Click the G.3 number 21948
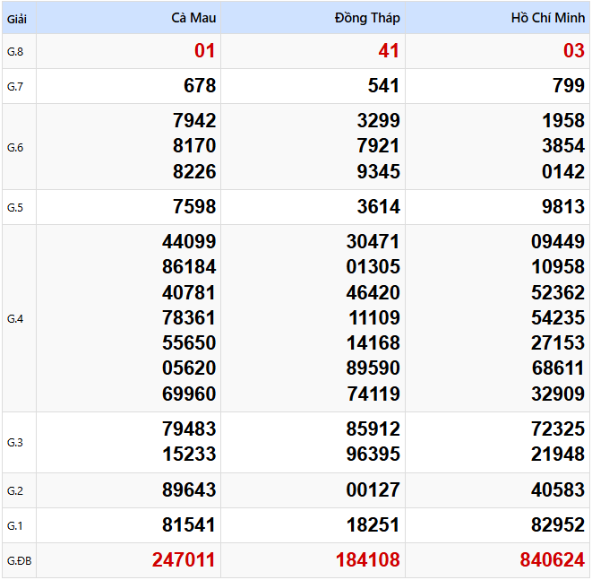Screen dimensions: 592x580 [558, 454]
